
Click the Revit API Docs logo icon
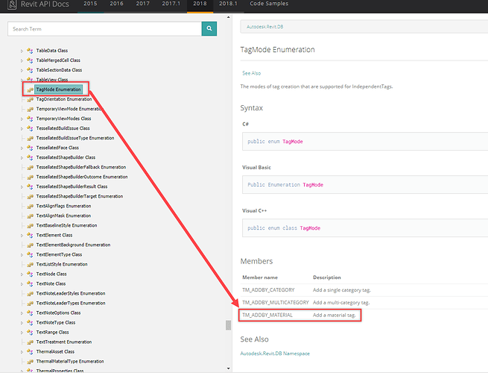[x=12, y=4]
